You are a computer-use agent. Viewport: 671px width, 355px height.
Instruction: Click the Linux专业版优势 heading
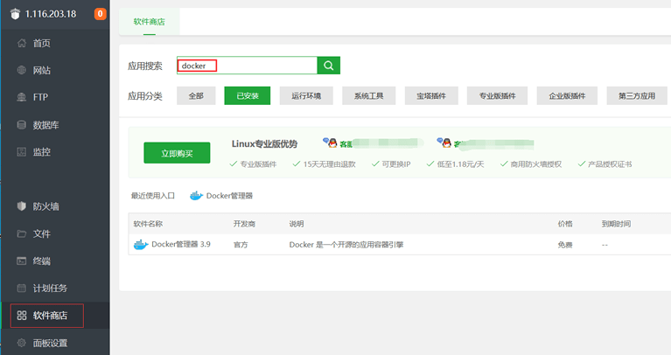coord(264,143)
